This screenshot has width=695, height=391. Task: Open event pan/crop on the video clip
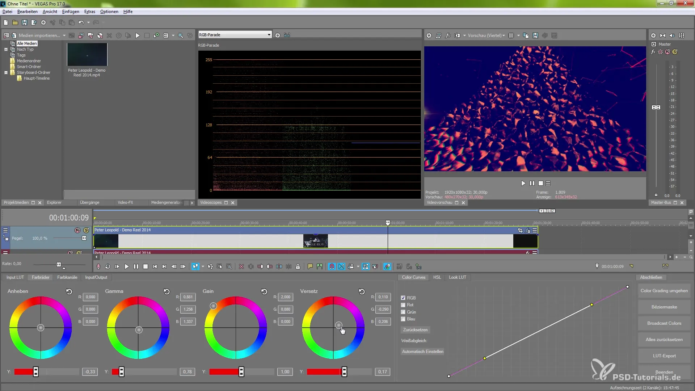tap(520, 230)
